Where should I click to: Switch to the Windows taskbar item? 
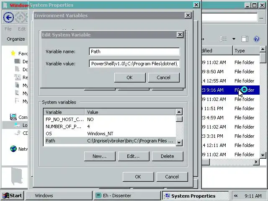[x=59, y=196]
